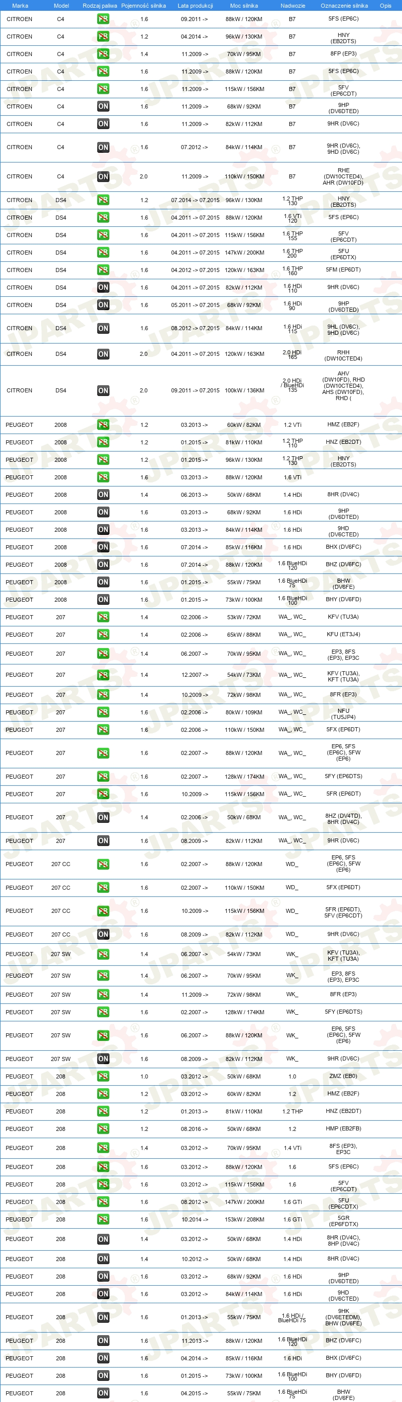This screenshot has width=402, height=1402.
Task: Select the '05.2011 -> 07.2015' production years cell
Action: click(x=195, y=305)
